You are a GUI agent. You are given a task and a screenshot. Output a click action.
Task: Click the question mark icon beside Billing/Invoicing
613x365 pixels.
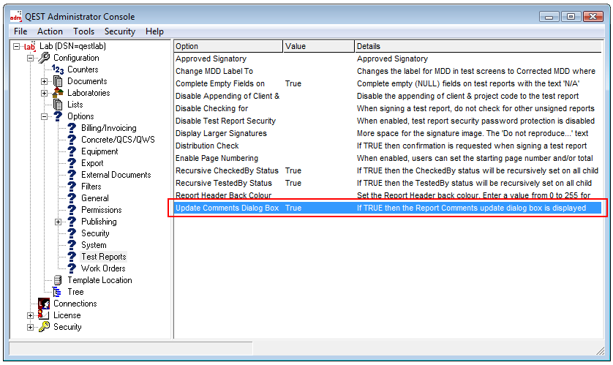pyautogui.click(x=72, y=128)
